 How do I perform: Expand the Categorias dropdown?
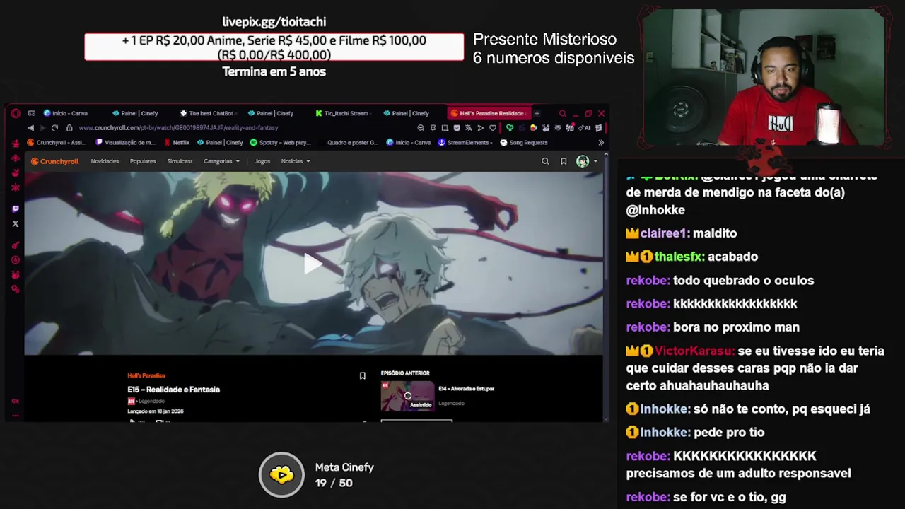pyautogui.click(x=221, y=161)
